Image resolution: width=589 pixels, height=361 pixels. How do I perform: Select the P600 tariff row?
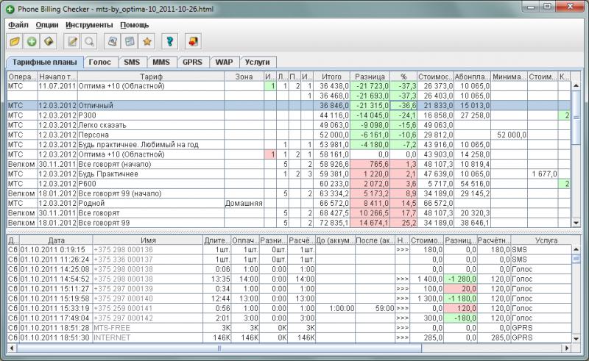289,184
